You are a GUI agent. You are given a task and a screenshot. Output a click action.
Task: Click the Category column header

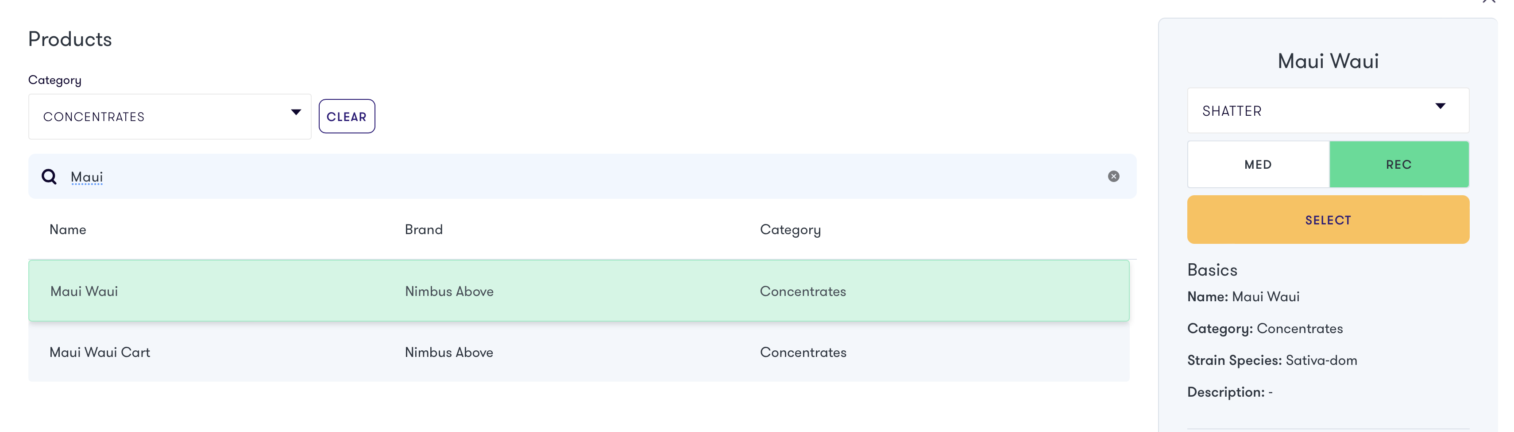point(791,229)
